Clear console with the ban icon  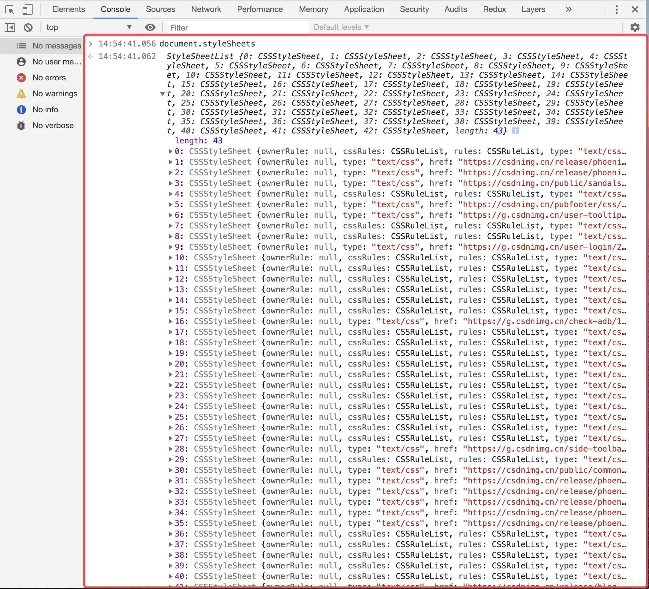tap(28, 27)
